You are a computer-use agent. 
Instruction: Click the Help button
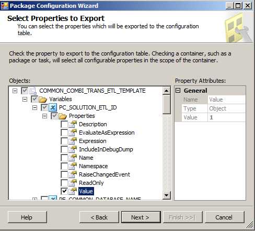pyautogui.click(x=27, y=217)
